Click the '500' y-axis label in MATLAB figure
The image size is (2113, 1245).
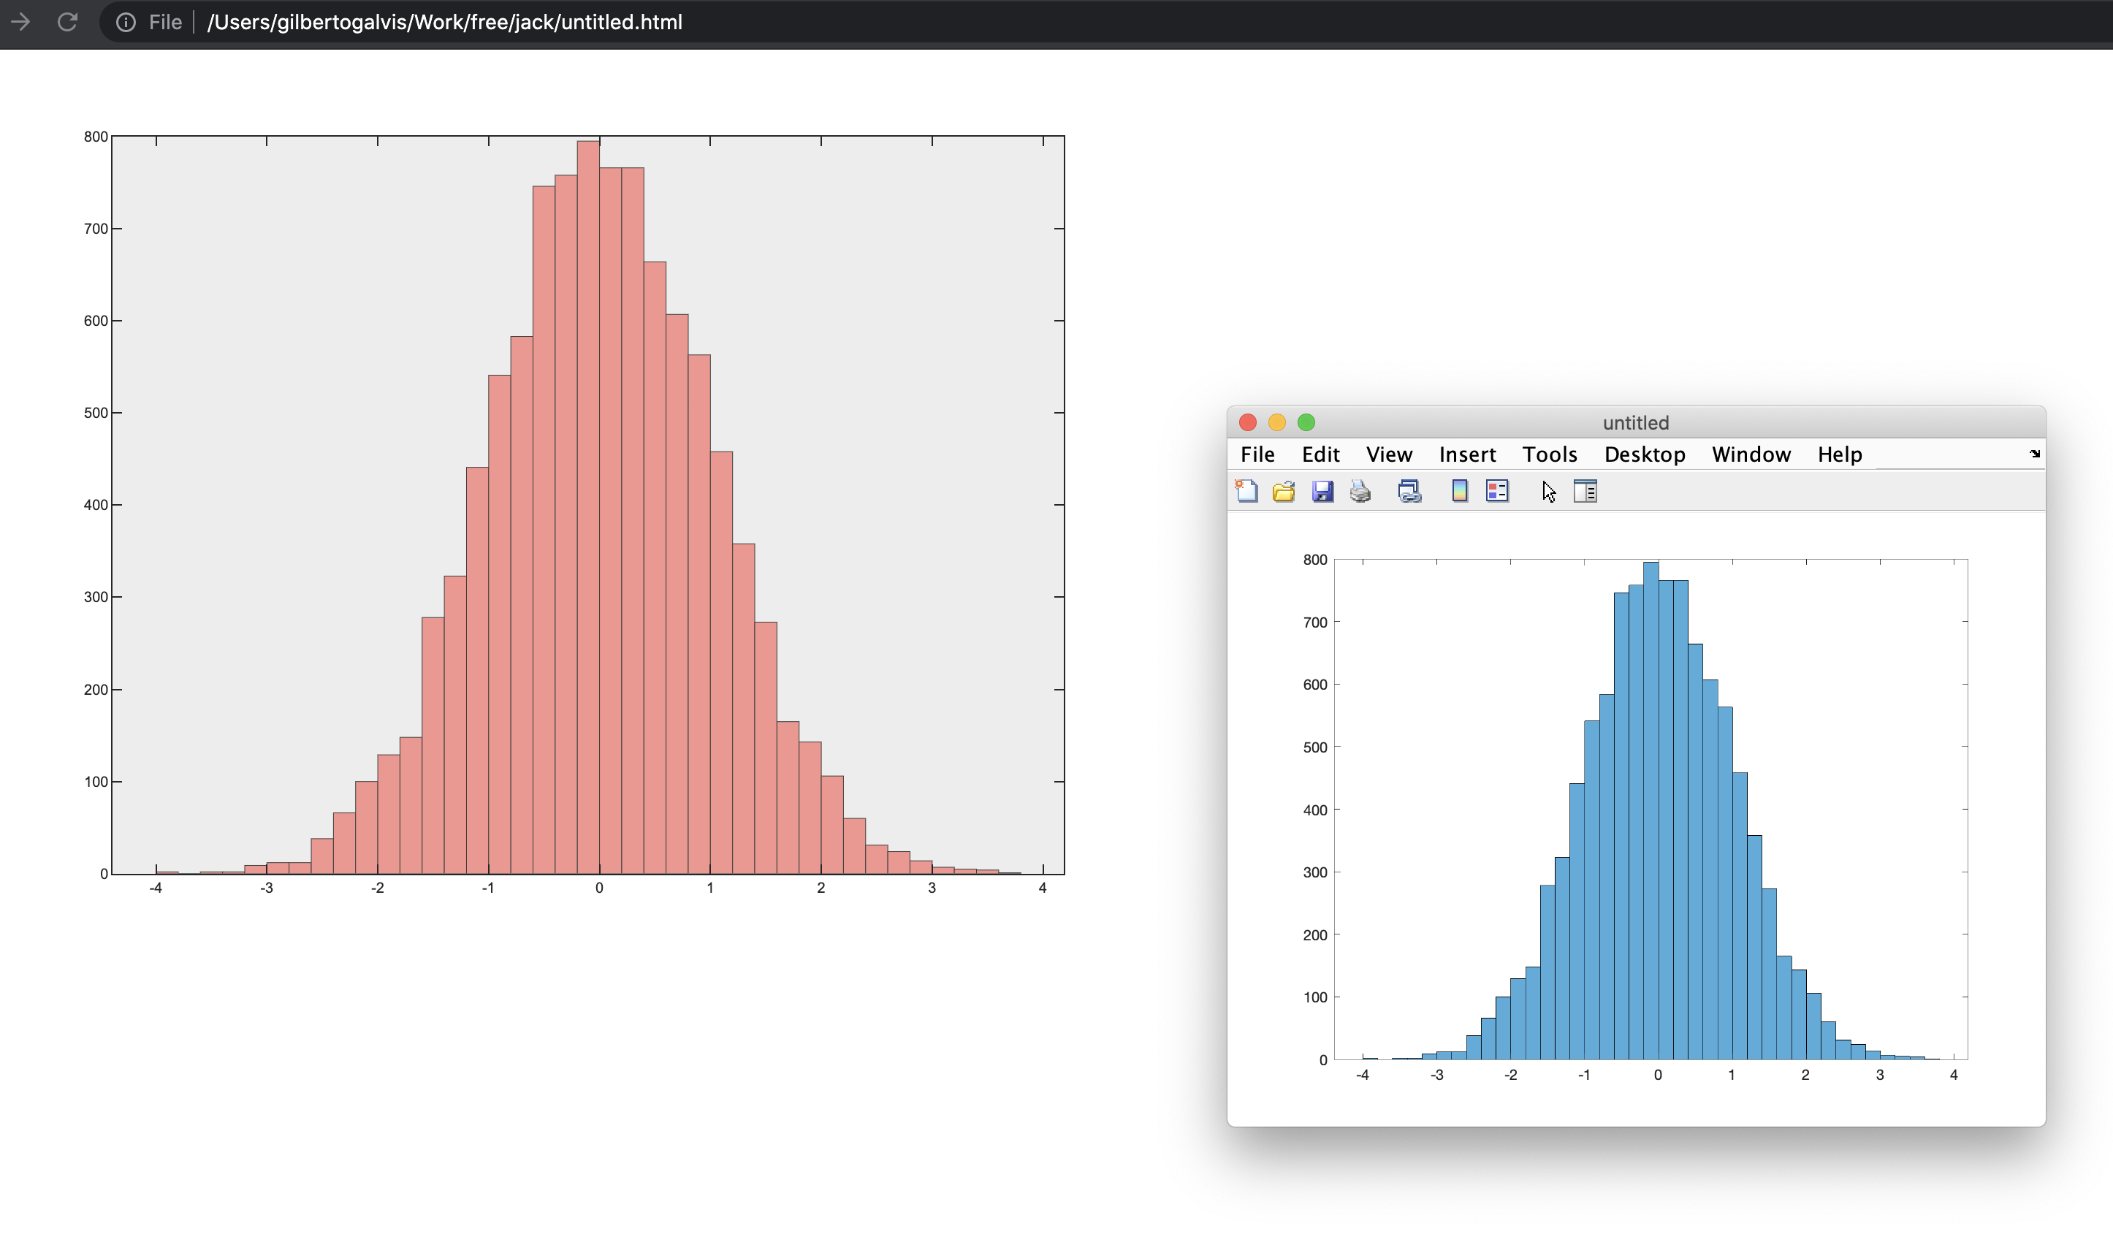(x=1314, y=747)
